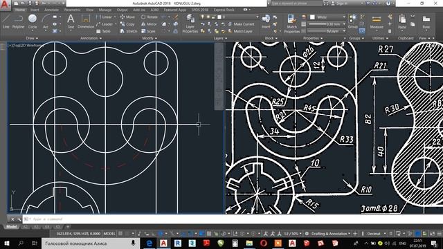The width and height of the screenshot is (443, 249).
Task: Toggle clean screen icon in status bar
Action: (433, 234)
